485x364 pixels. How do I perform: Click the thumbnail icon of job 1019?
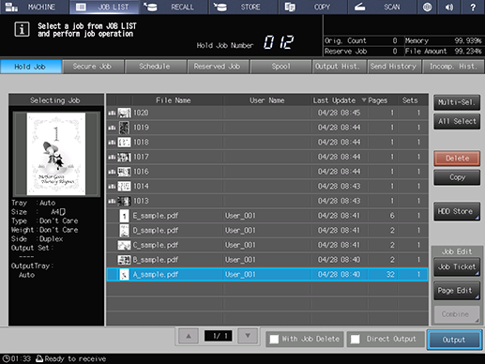click(x=124, y=128)
